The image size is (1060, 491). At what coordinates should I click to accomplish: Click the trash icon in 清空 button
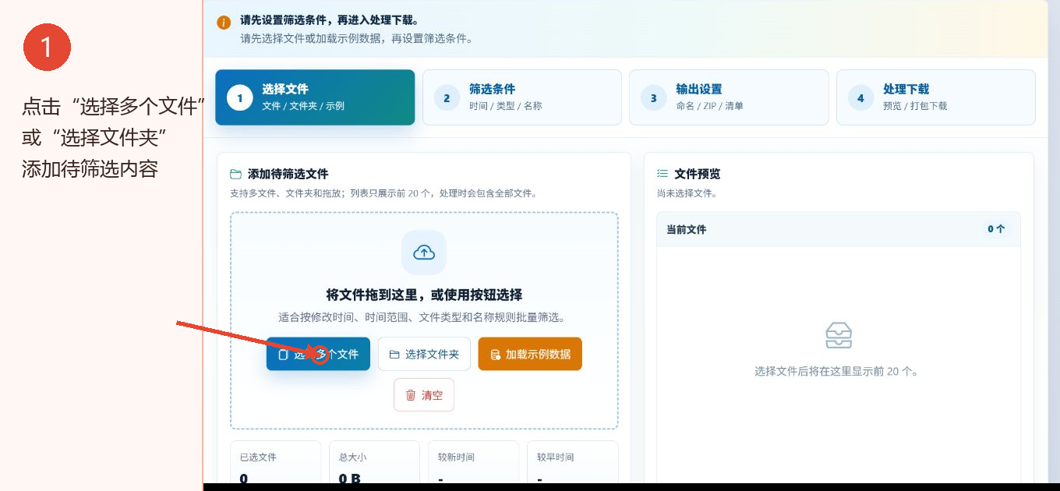[411, 395]
